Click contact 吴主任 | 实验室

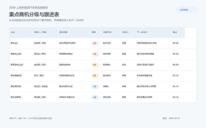click(41, 86)
